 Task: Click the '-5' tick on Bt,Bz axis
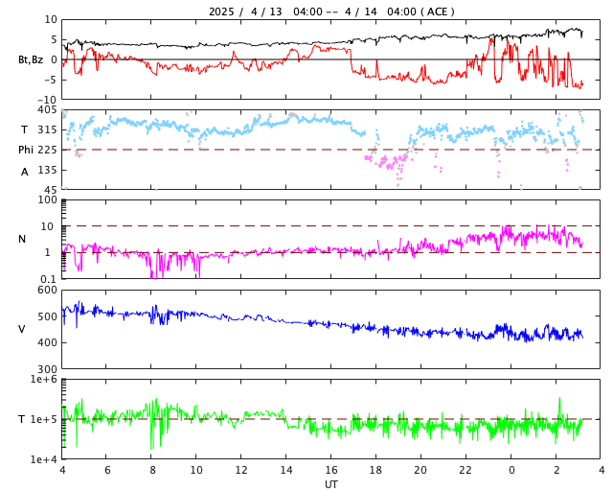52,80
